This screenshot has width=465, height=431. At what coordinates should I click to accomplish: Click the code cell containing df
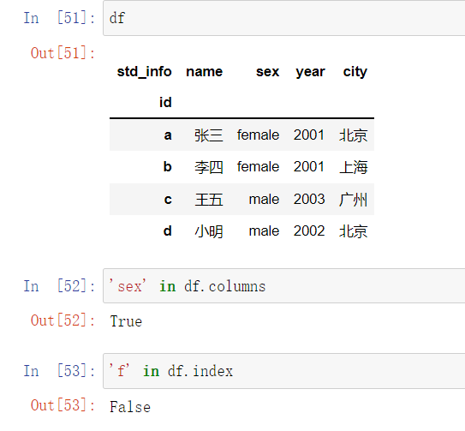(x=283, y=18)
